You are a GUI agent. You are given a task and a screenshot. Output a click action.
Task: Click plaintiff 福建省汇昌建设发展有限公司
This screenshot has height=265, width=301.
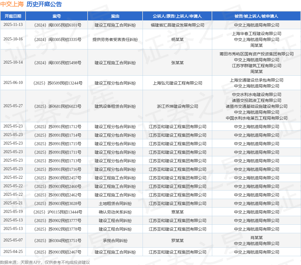[x=177, y=25]
